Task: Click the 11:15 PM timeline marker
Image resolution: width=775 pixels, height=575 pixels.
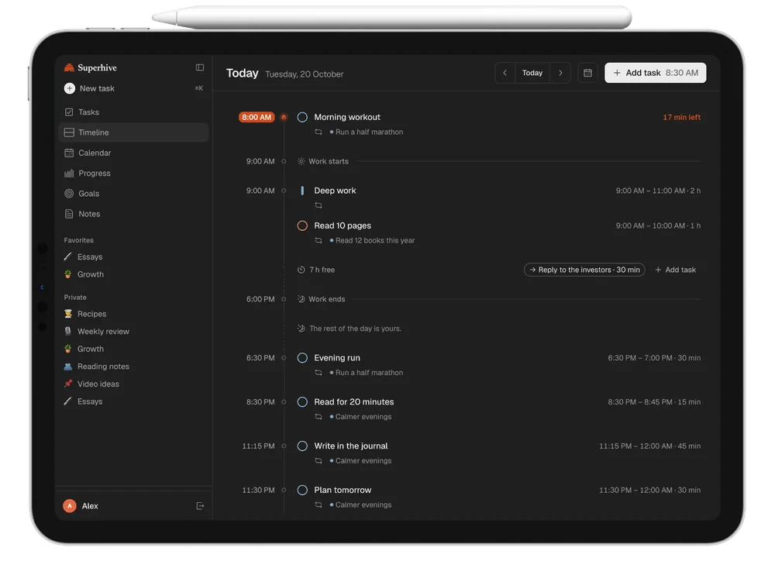Action: (x=284, y=446)
